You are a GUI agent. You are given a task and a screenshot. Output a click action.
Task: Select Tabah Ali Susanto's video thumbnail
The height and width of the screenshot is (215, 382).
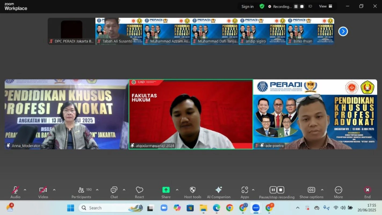click(x=119, y=31)
